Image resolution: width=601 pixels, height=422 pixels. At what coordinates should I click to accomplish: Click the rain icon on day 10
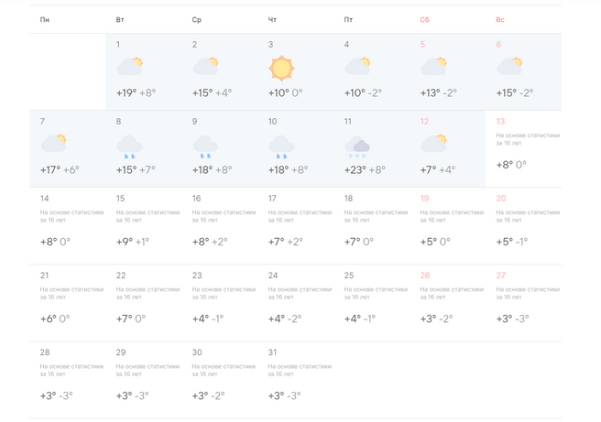tap(281, 146)
